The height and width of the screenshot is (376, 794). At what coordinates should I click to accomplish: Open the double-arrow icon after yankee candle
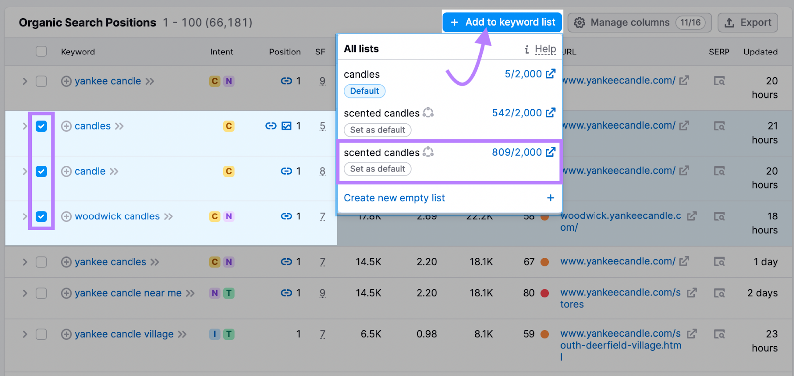click(150, 81)
